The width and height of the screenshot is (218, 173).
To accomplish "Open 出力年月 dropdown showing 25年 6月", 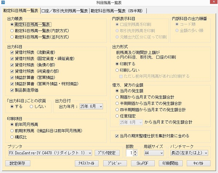I will tap(91, 106).
